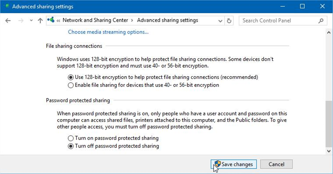Image resolution: width=333 pixels, height=174 pixels.
Task: Click the Forward navigation arrow
Action: [21, 21]
